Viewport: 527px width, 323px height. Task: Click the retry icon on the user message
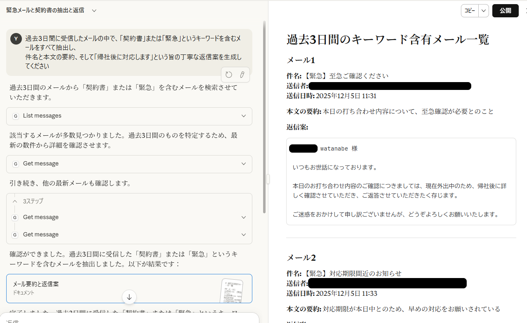pos(229,75)
